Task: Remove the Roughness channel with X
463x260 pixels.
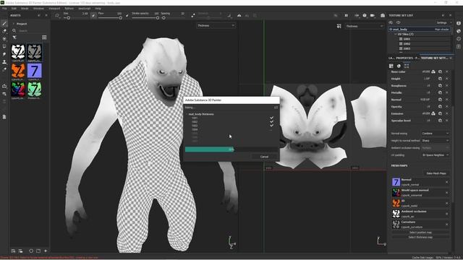Action: (447, 85)
